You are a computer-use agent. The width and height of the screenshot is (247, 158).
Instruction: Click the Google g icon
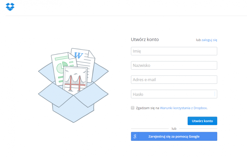[135, 136]
